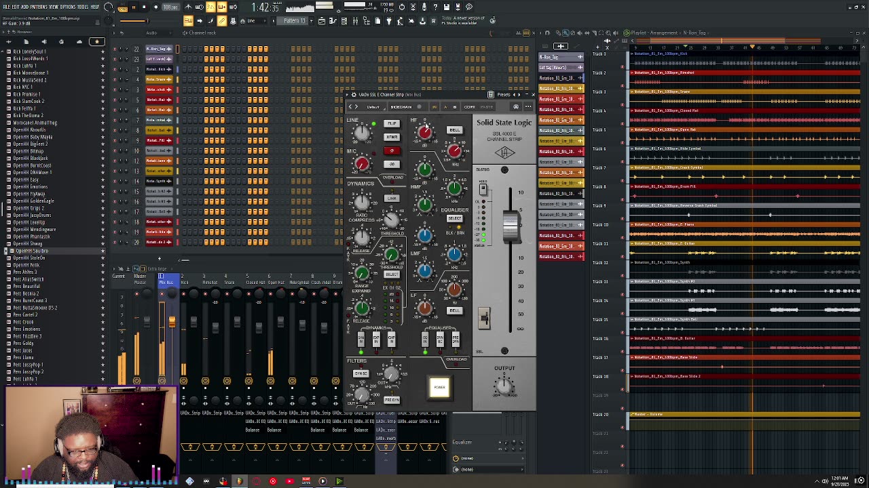Click the help question mark icon
Image resolution: width=869 pixels, height=488 pixels.
pyautogui.click(x=435, y=7)
